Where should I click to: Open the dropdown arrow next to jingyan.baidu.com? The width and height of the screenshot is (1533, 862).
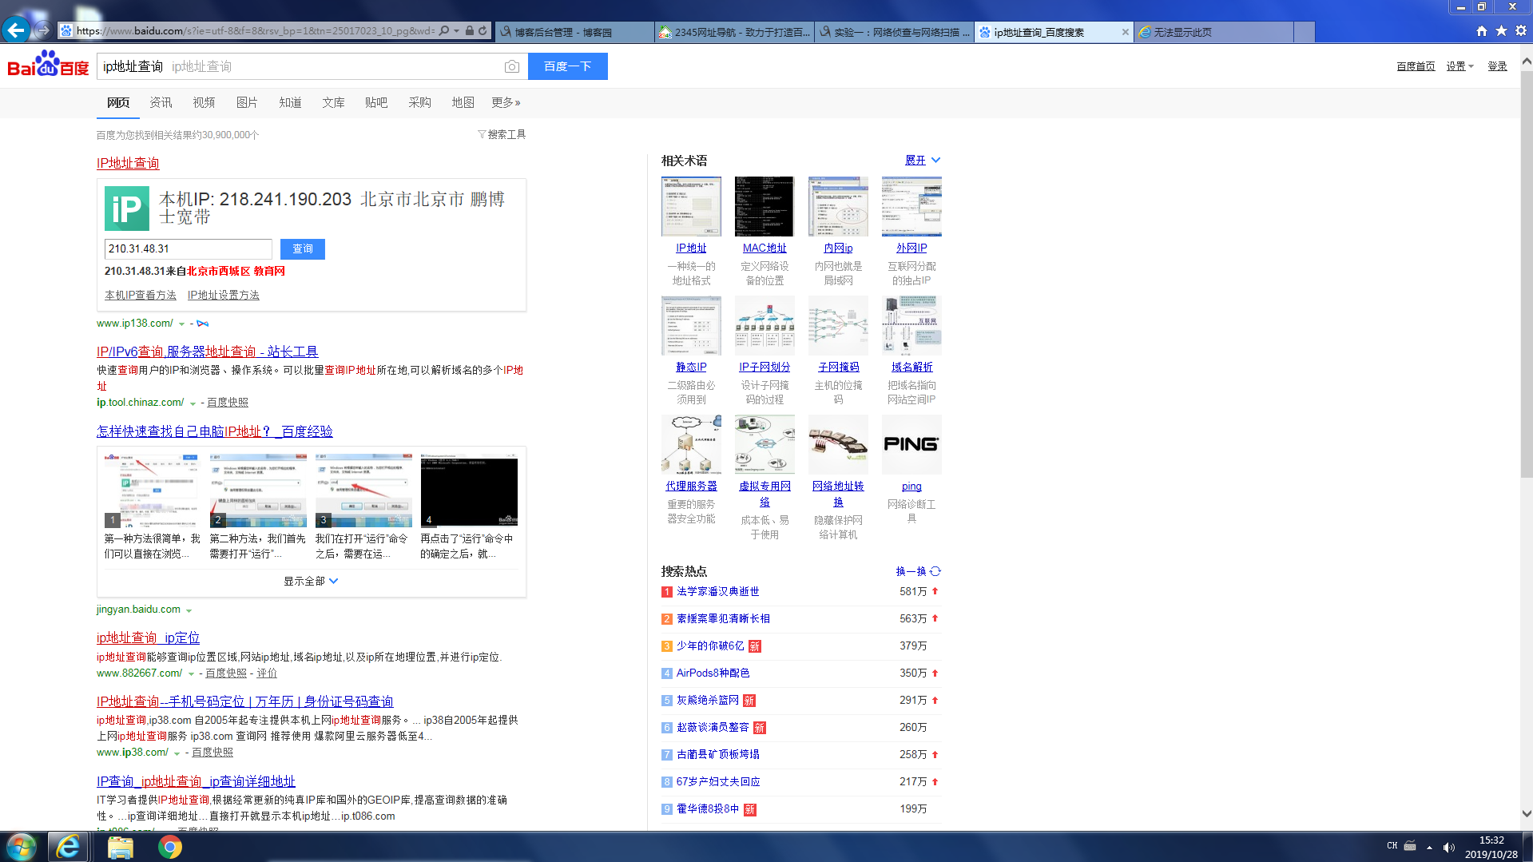click(189, 610)
